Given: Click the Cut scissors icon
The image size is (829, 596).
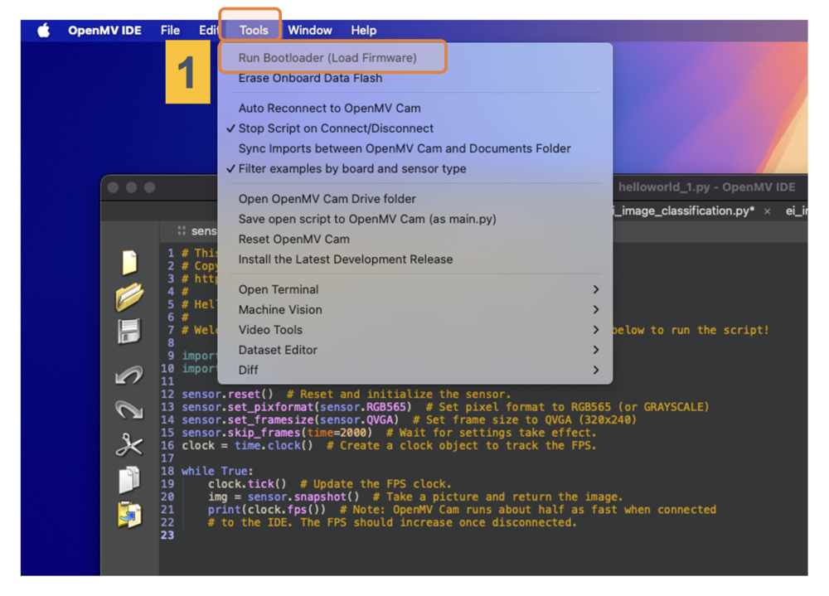Looking at the screenshot, I should pyautogui.click(x=129, y=445).
